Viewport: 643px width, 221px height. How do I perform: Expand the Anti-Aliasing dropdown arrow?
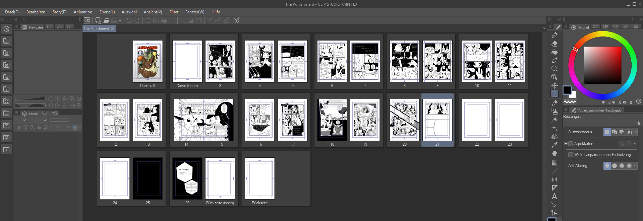click(635, 166)
